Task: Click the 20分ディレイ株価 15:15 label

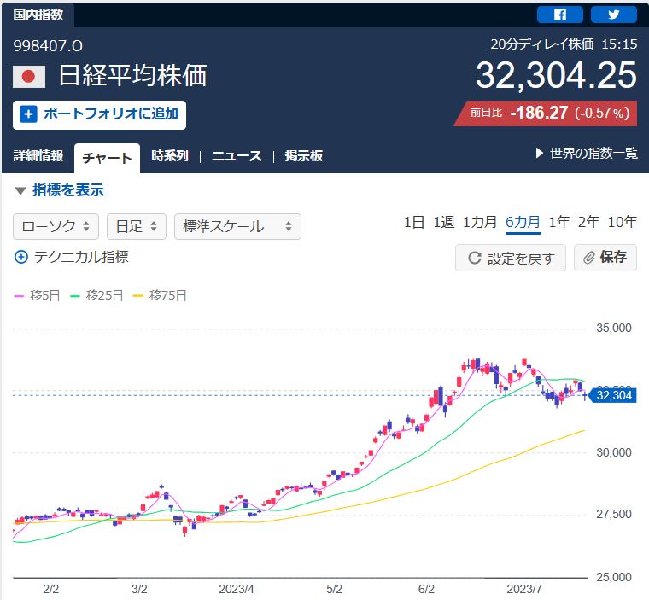Action: 564,44
